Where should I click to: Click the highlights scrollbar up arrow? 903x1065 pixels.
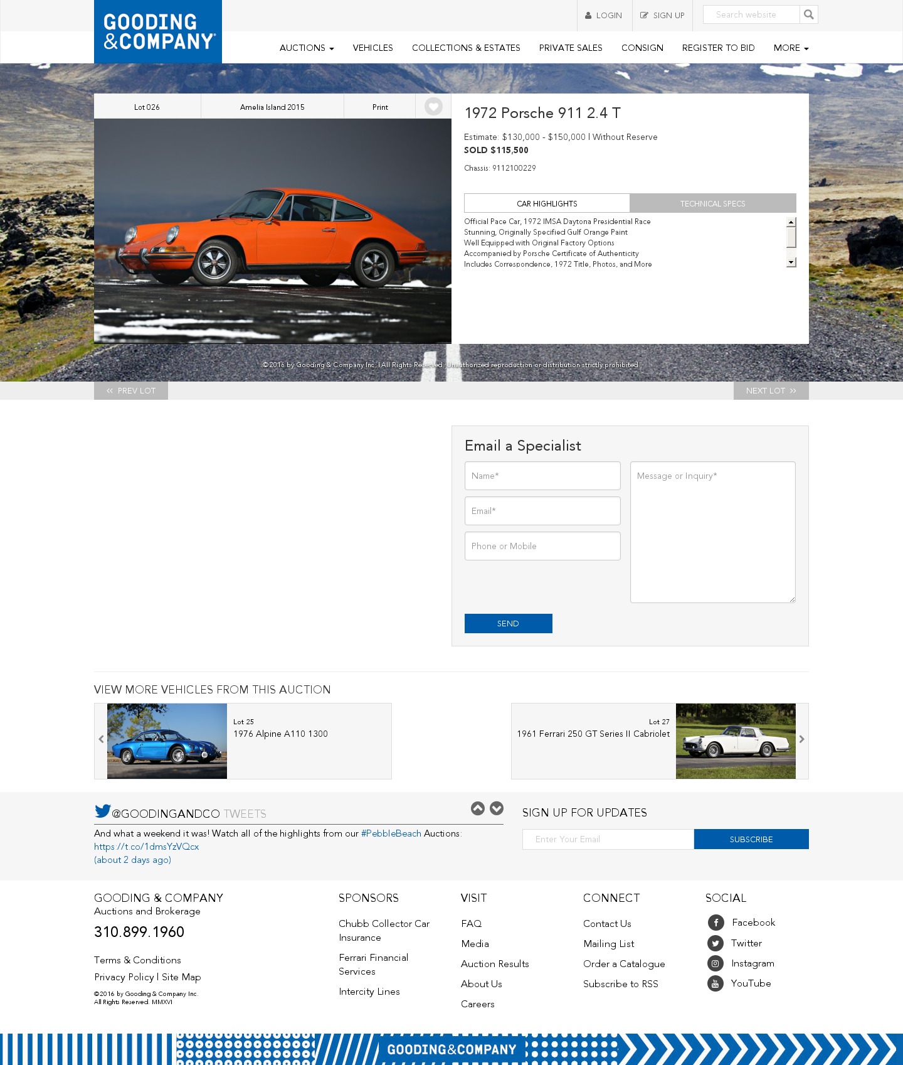tap(791, 222)
